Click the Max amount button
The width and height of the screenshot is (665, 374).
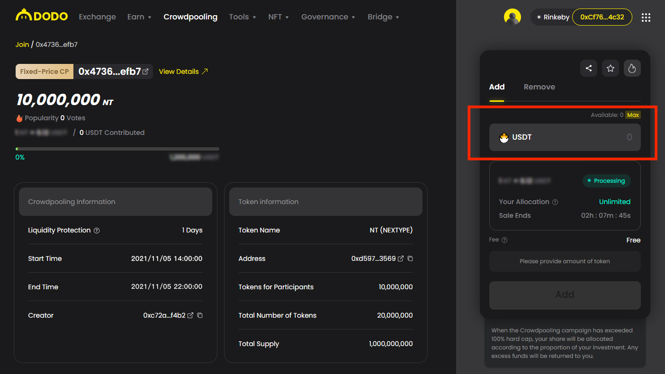coord(633,115)
